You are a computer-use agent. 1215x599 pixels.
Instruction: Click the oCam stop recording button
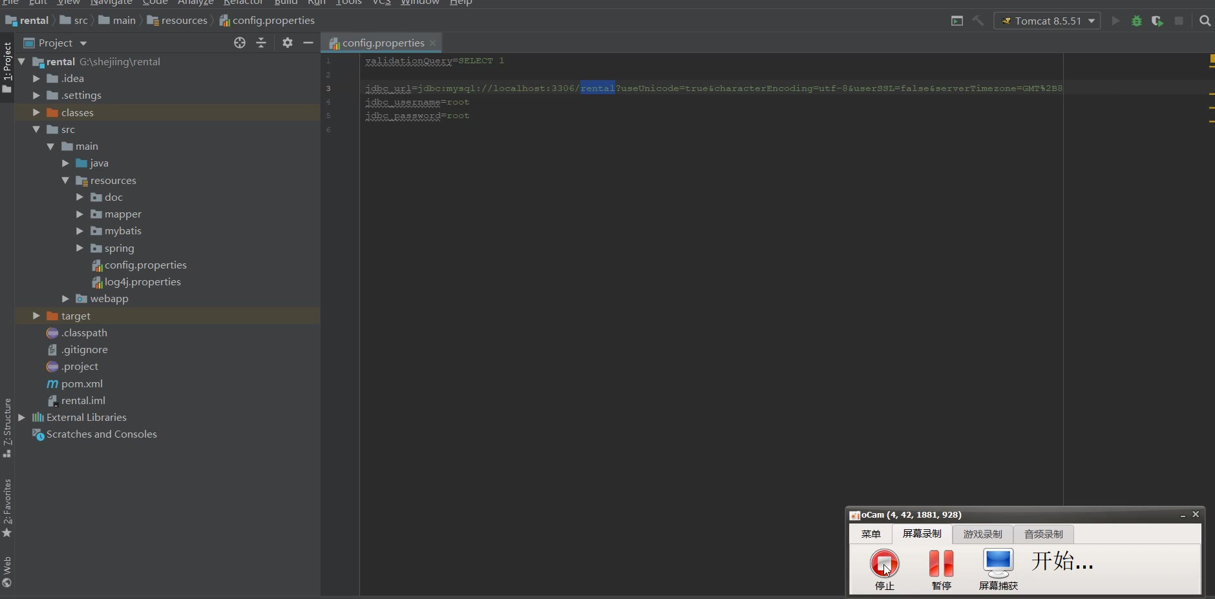tap(884, 563)
